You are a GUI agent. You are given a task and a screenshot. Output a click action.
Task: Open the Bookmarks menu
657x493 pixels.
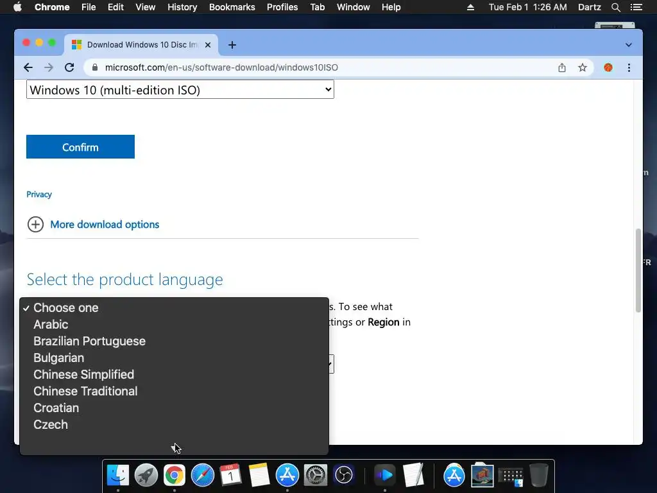pyautogui.click(x=232, y=7)
